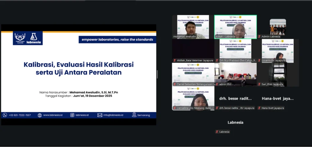Click the muted mic icon beside Hana-bvet jayapura
This screenshot has width=312, height=147.
(x=259, y=108)
